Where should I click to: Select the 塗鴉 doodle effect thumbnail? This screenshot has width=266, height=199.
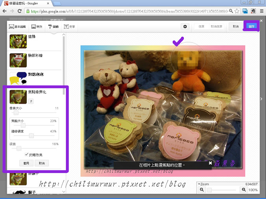coord(18,42)
